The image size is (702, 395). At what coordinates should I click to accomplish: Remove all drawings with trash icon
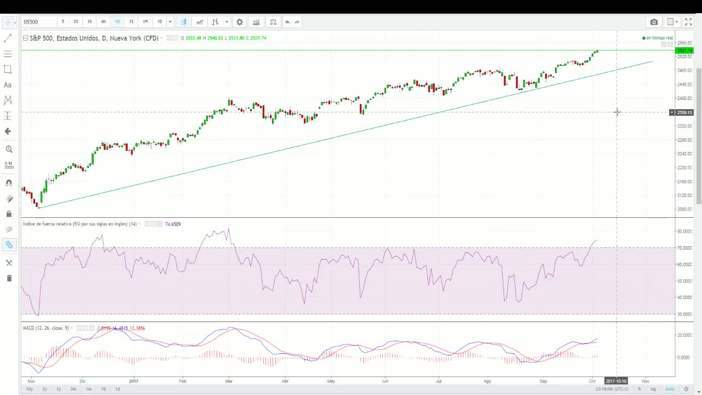8,278
